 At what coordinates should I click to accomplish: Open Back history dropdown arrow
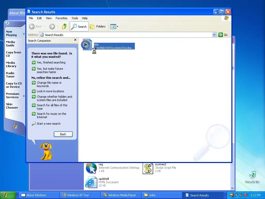pyautogui.click(x=45, y=26)
